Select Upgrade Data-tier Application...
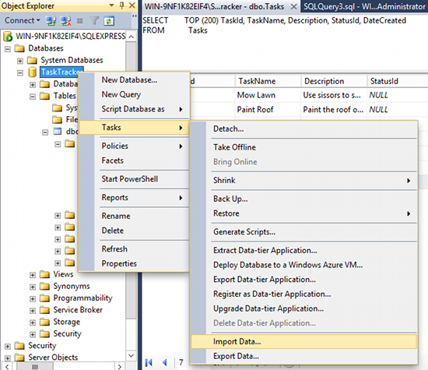This screenshot has height=370, width=428. (x=303, y=308)
